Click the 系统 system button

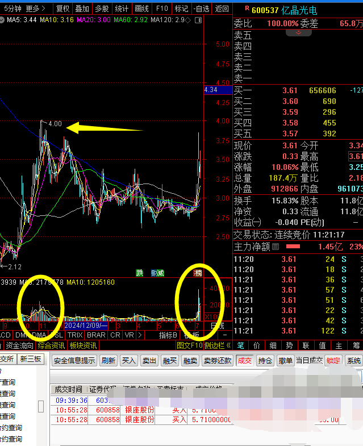click(x=354, y=361)
